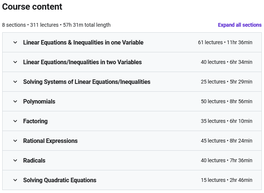Open Rational Expressions section title
The height and width of the screenshot is (193, 264).
[x=50, y=141]
